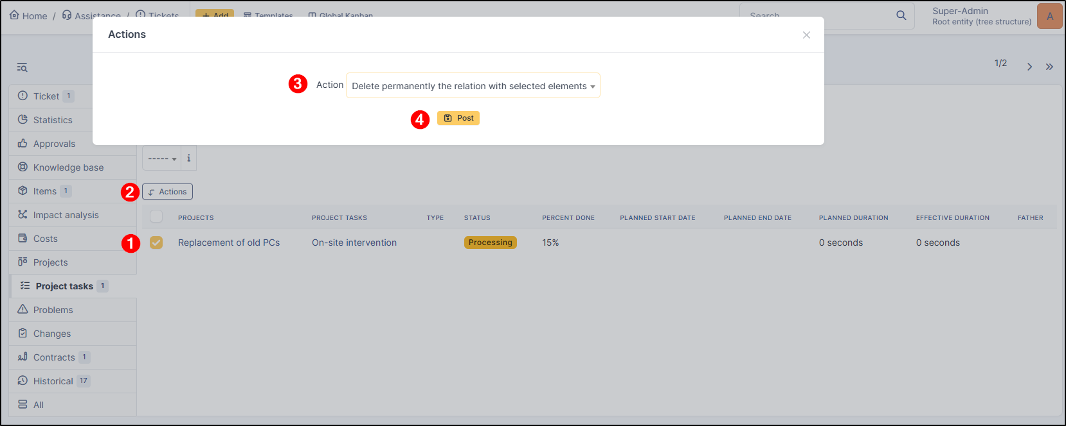
Task: Sort by the Percent Done column header
Action: click(x=568, y=218)
